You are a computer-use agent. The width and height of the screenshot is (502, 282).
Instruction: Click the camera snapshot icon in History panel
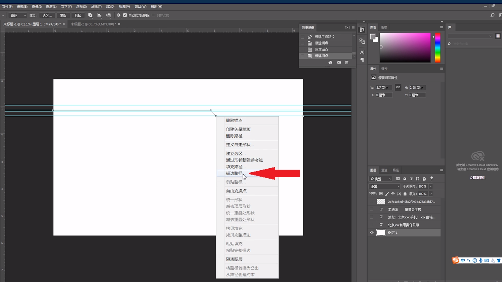[x=339, y=62]
